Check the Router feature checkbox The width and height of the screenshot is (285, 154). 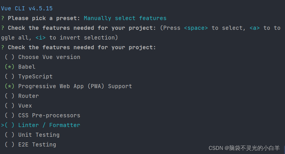(9, 96)
